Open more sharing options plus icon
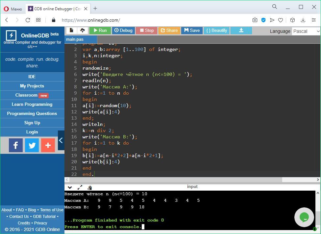 point(48,145)
